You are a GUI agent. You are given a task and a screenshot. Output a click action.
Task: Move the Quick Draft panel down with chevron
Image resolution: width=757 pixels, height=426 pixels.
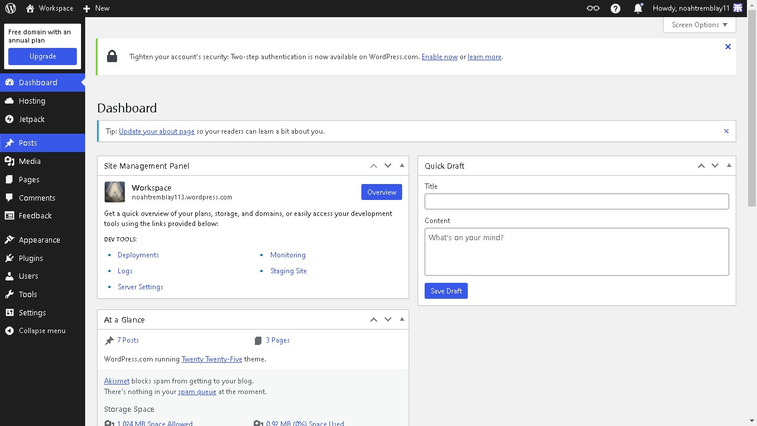pos(715,166)
